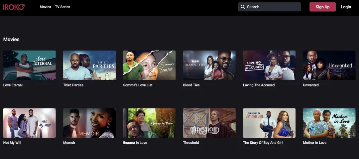The height and width of the screenshot is (159, 359).
Task: Click the 'Love Eternal' title text
Action: 13,85
